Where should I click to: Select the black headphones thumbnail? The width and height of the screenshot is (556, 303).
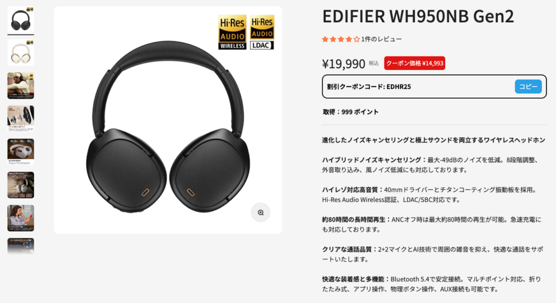click(x=21, y=20)
